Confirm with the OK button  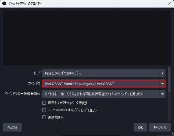pyautogui.click(x=140, y=127)
